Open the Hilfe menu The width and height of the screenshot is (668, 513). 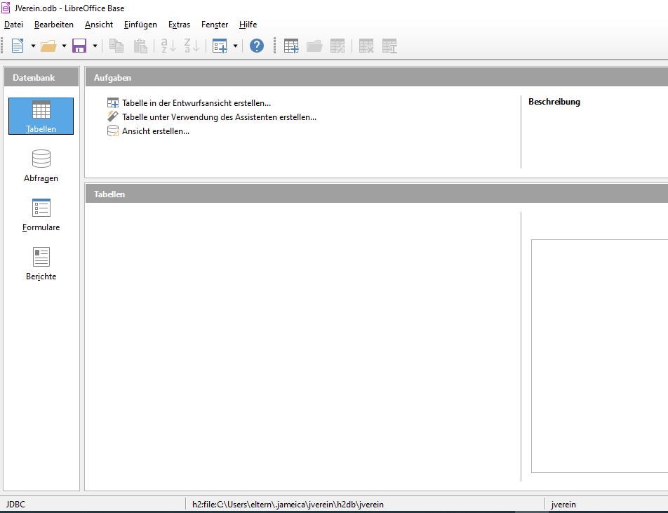tap(248, 25)
